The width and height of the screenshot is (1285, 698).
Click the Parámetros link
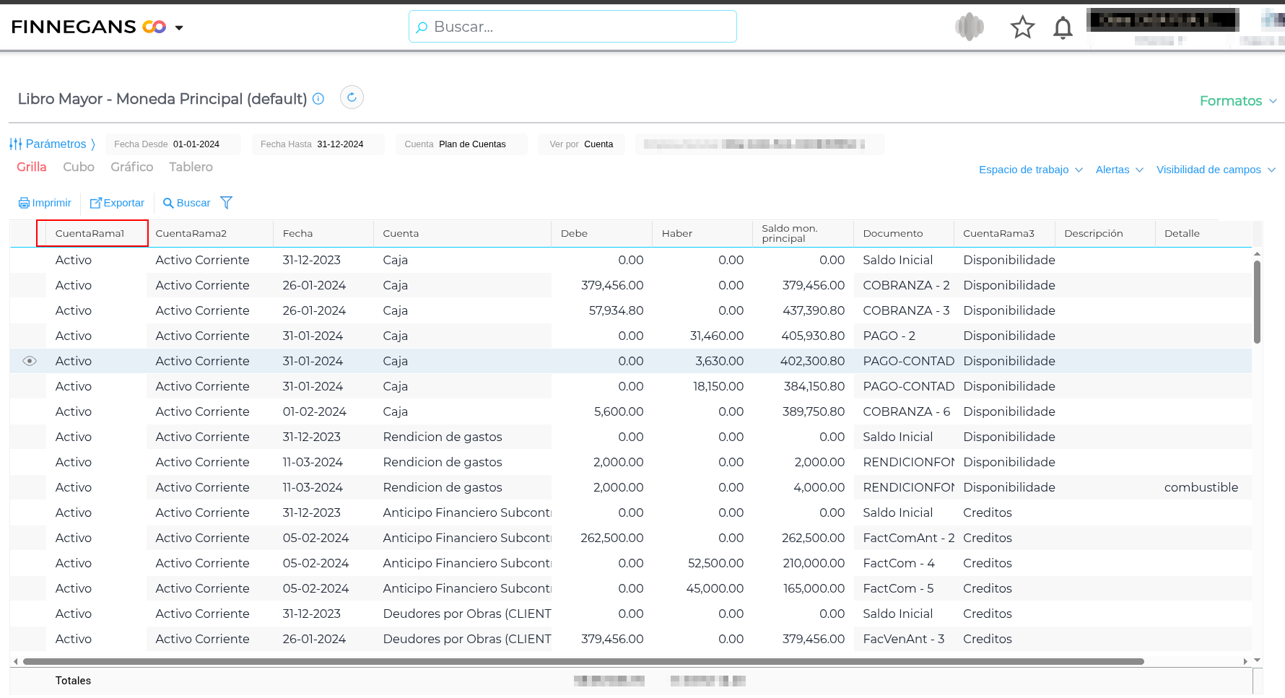click(55, 144)
